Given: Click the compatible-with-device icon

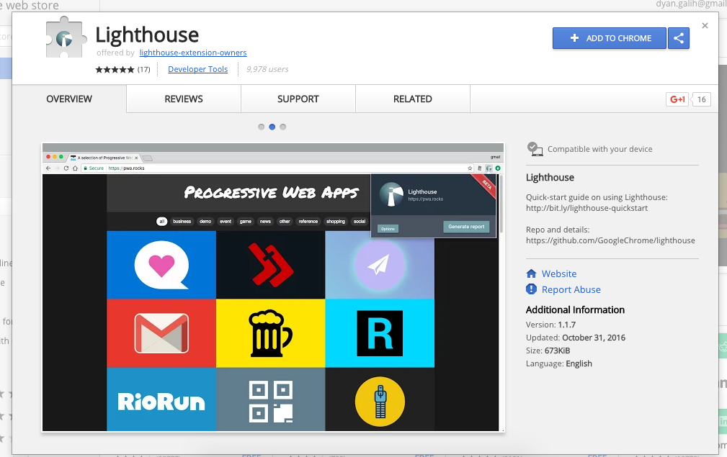Looking at the screenshot, I should [x=535, y=149].
